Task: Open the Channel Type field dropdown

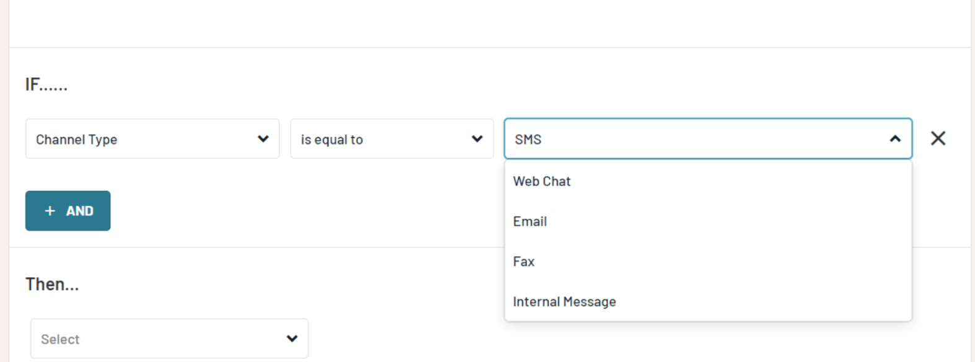Action: point(152,139)
